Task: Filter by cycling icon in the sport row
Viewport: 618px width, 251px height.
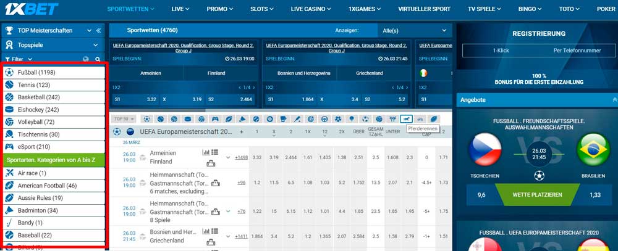Action: [x=420, y=119]
